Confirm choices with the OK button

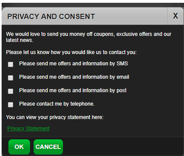click(19, 147)
